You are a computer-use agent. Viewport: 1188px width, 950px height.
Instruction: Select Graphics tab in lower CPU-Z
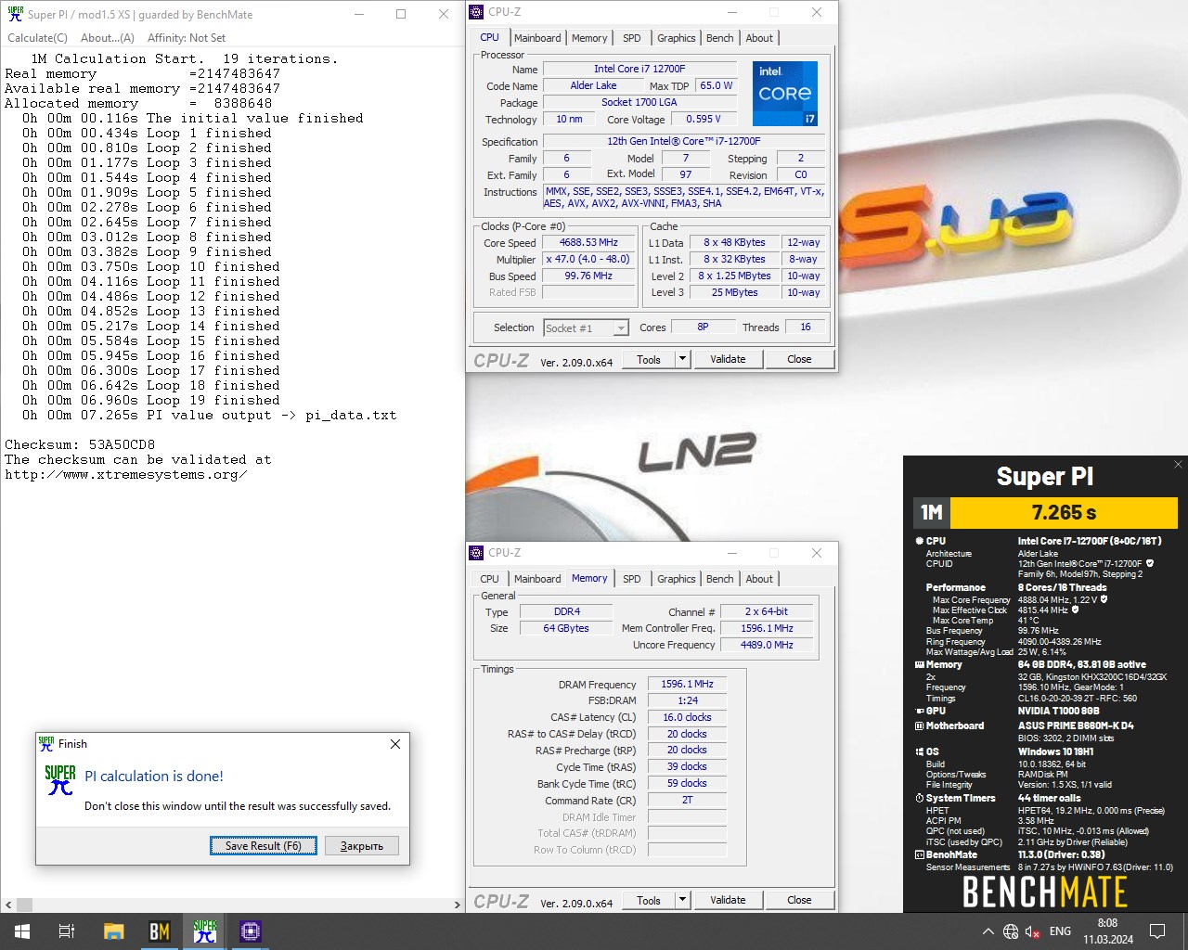tap(677, 579)
